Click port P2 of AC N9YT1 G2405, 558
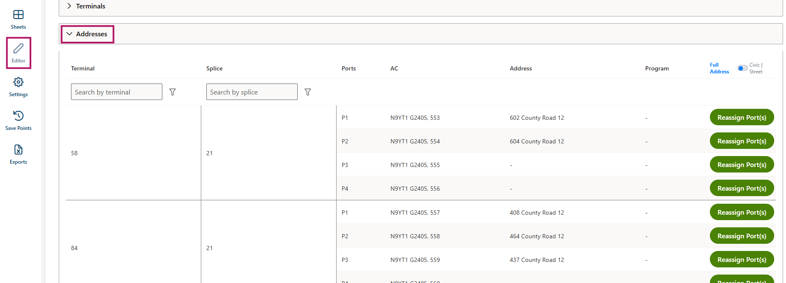Viewport: 786px width, 283px height. point(345,236)
